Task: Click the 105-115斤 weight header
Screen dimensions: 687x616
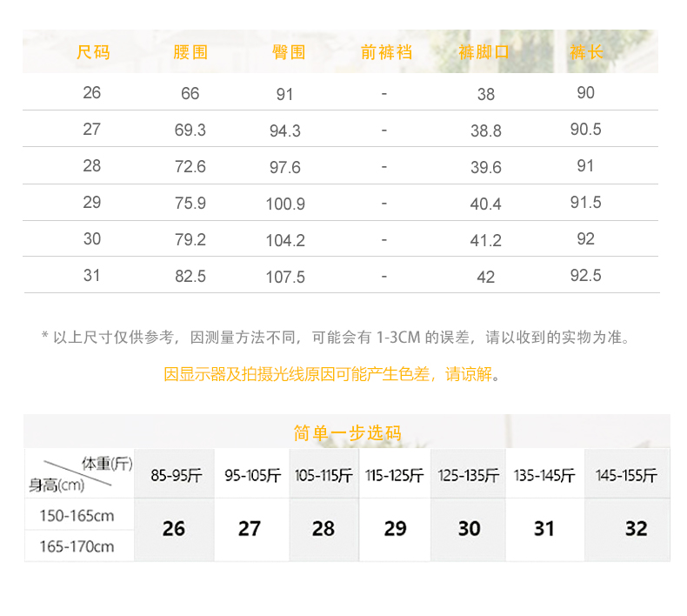Action: point(323,475)
